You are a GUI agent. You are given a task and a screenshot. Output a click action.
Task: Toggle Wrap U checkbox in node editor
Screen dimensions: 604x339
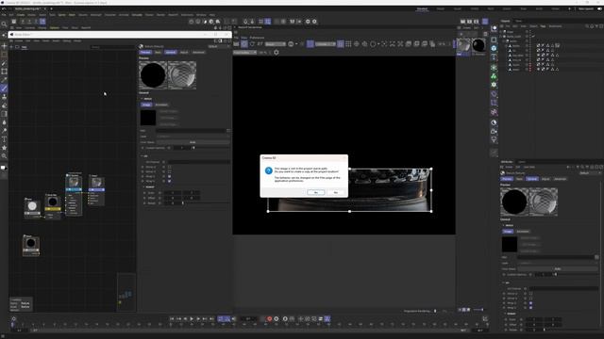pyautogui.click(x=170, y=176)
